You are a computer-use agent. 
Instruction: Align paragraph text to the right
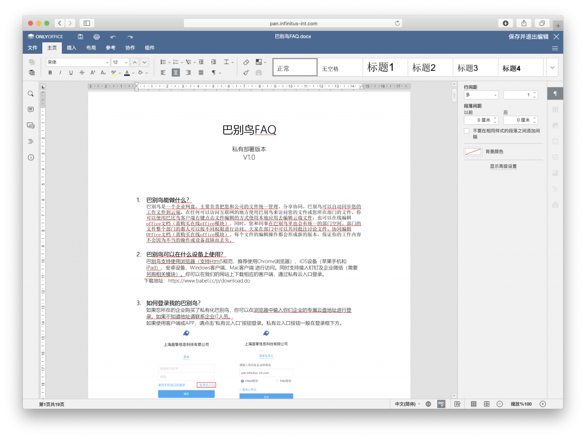pyautogui.click(x=188, y=73)
